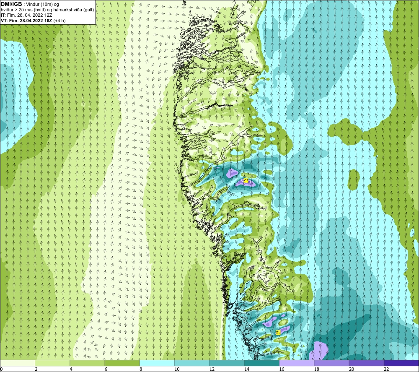This screenshot has width=419, height=372.
Task: Click the 0–2 m/s pale yellow legend swatch
Action: click(x=18, y=363)
